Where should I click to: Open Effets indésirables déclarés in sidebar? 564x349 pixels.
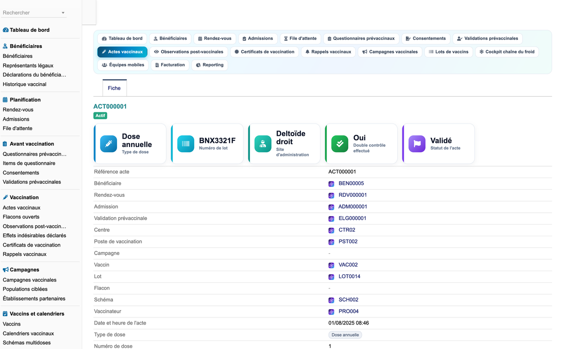click(x=34, y=236)
